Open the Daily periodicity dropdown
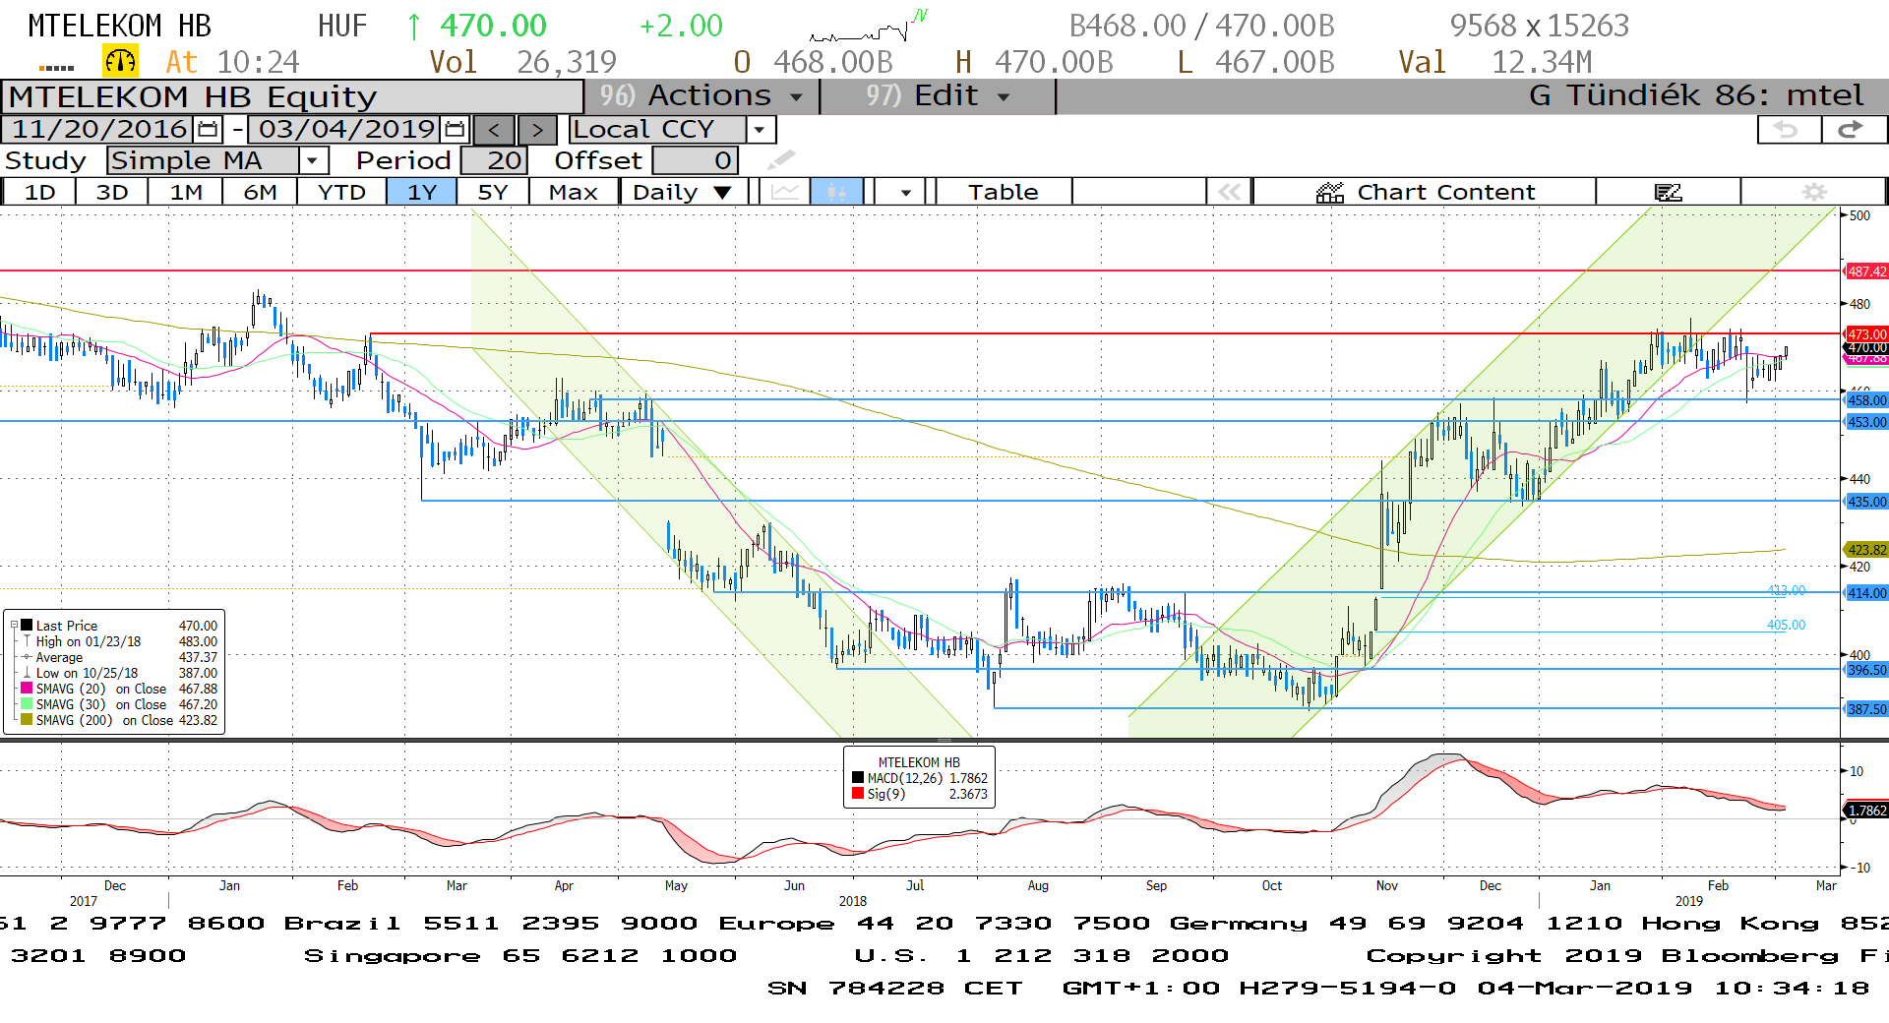 point(683,192)
